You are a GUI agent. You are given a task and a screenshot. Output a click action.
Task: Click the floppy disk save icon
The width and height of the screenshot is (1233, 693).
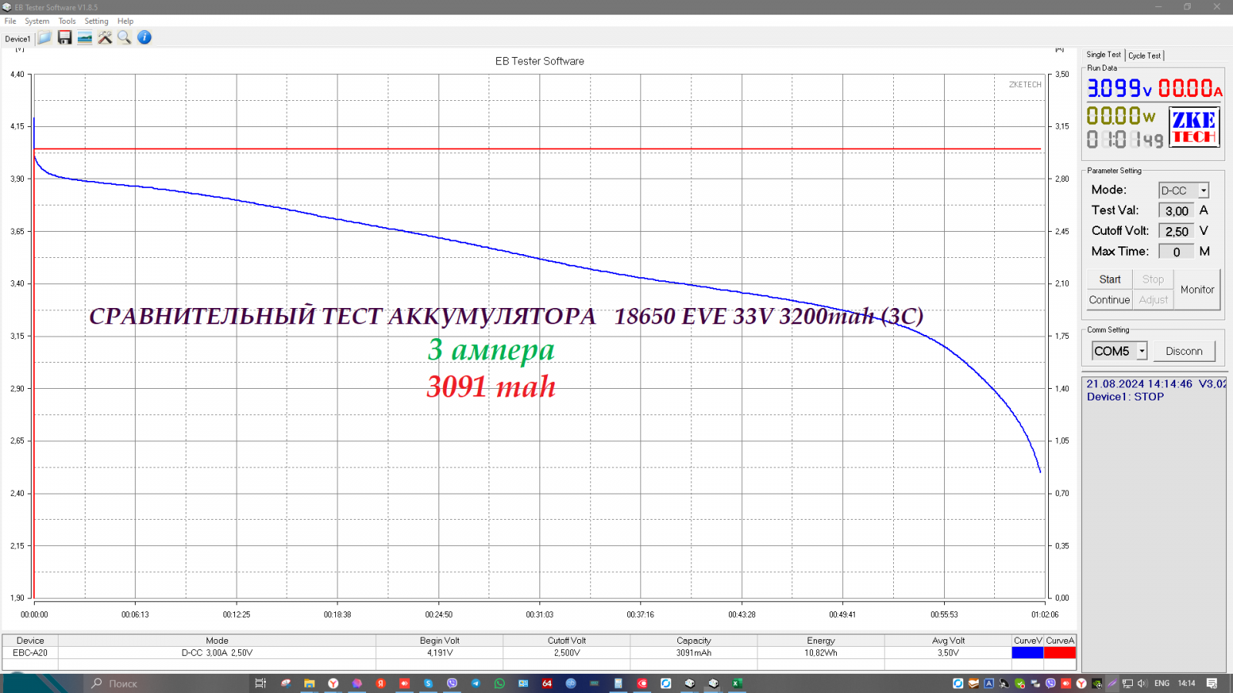point(65,38)
